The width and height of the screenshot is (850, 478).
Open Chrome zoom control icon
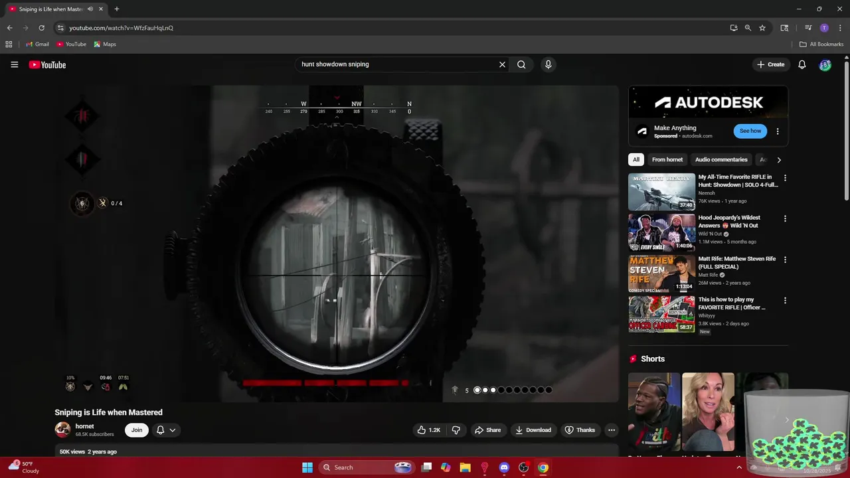(748, 28)
